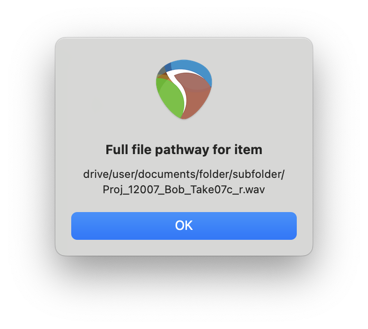Close the path message by clicking OK
The image size is (368, 329).
click(184, 226)
